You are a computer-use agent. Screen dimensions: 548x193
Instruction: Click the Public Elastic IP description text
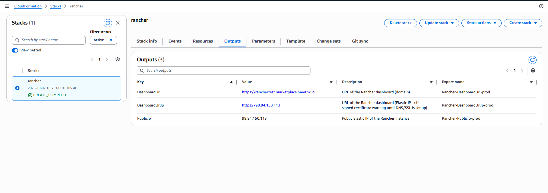[376, 118]
